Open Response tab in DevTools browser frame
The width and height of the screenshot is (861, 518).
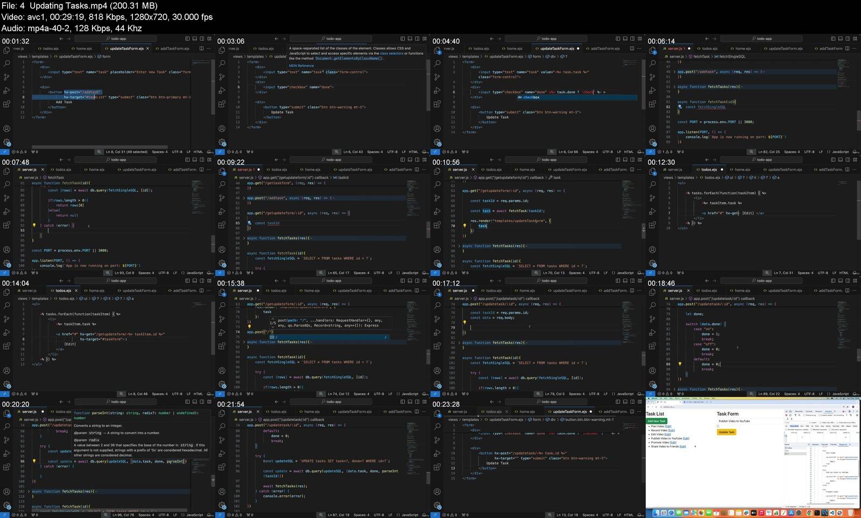pyautogui.click(x=843, y=444)
